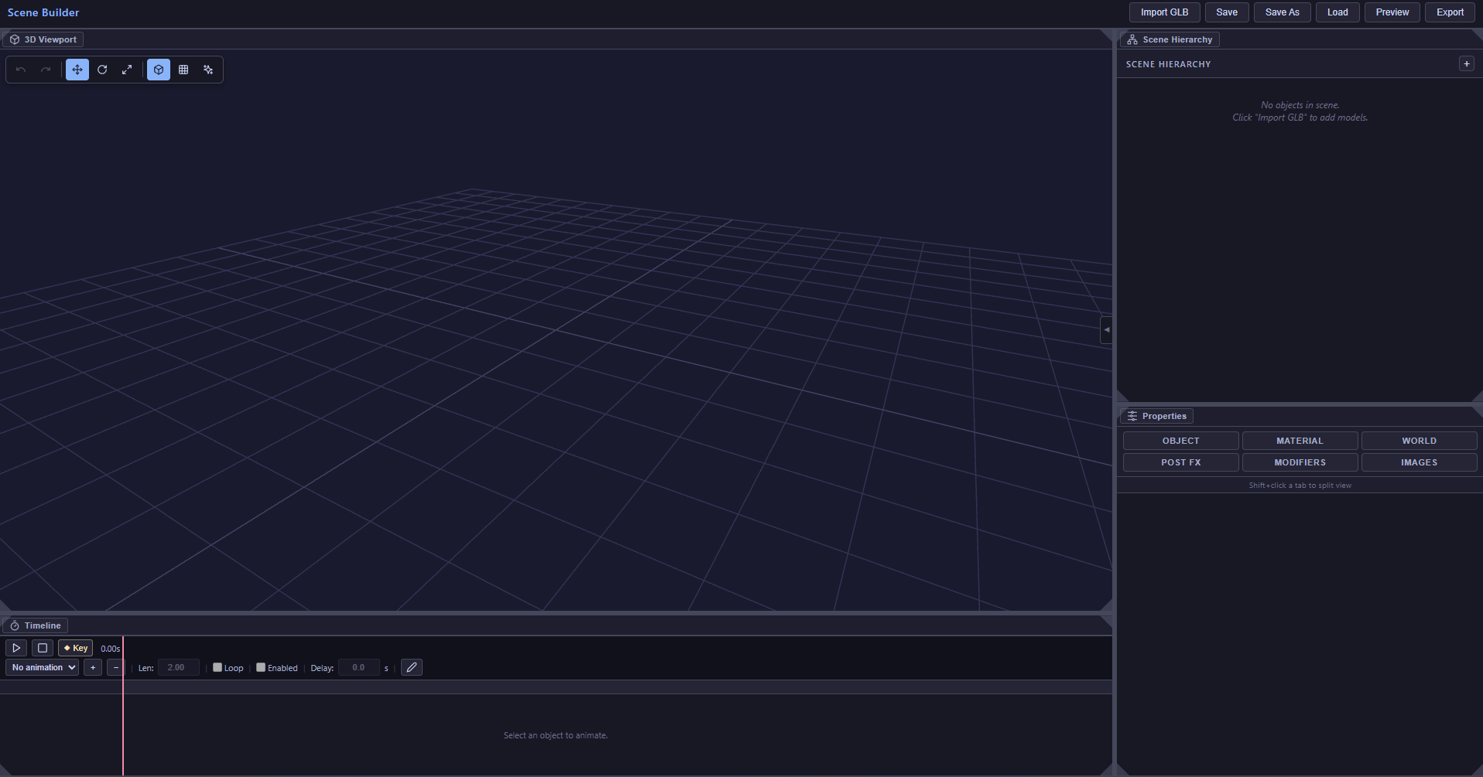Viewport: 1483px width, 777px height.
Task: Open the MATERIAL properties tab
Action: (x=1300, y=441)
